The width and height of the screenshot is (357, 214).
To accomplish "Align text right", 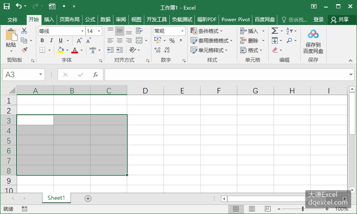I will [x=129, y=40].
